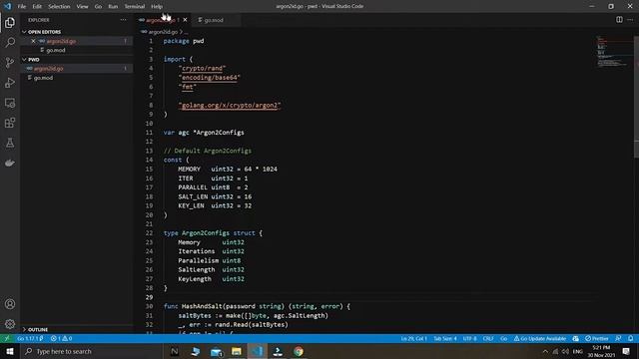This screenshot has height=359, width=639.
Task: Click the Go 1.17.1 version status item
Action: point(31,339)
